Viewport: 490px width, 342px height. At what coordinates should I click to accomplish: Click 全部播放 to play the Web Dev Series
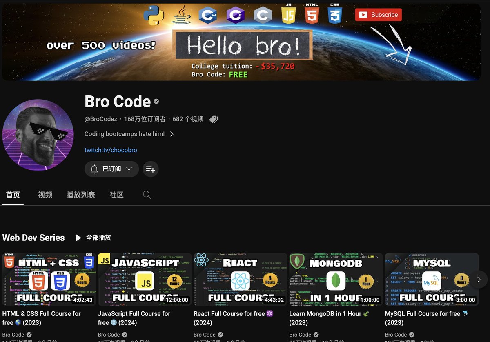99,238
